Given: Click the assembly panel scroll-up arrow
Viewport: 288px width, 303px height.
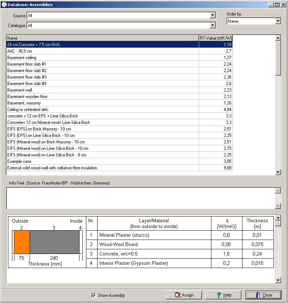Looking at the screenshot, I should click(x=278, y=218).
